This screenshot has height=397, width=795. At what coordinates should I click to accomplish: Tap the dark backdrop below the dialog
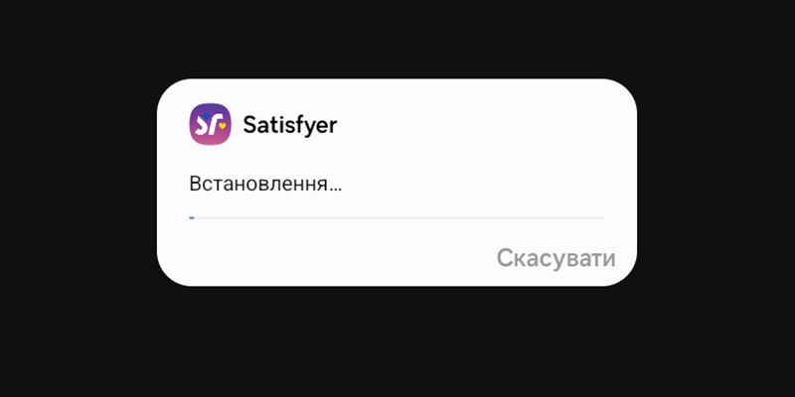(397, 341)
